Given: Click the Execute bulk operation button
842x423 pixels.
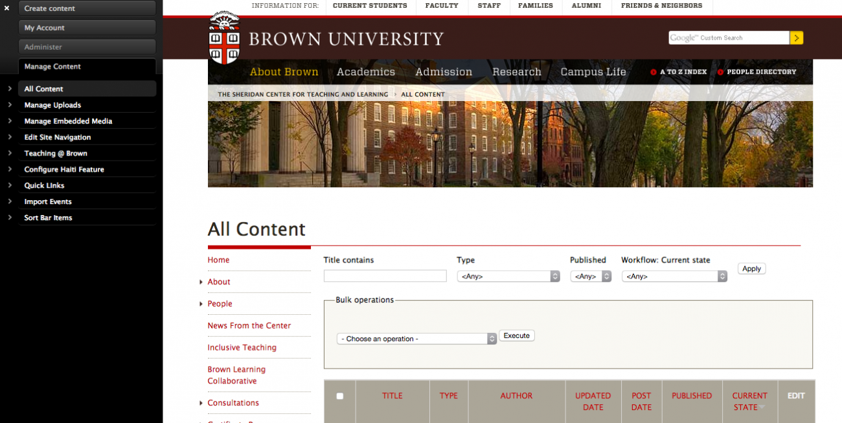Looking at the screenshot, I should 517,336.
